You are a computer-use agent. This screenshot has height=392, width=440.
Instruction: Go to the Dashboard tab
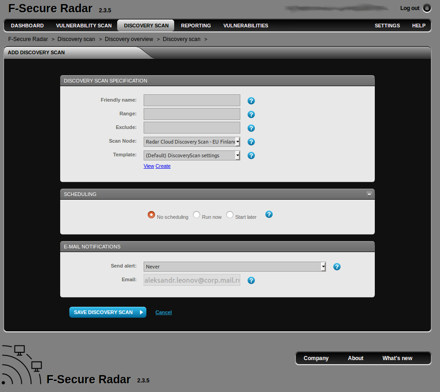(x=27, y=26)
